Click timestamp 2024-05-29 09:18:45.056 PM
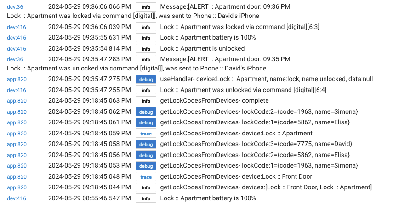The width and height of the screenshot is (393, 204). [x=90, y=155]
